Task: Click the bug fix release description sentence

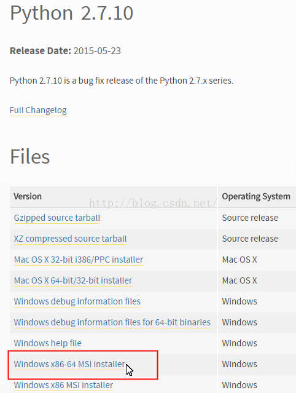Action: 122,81
